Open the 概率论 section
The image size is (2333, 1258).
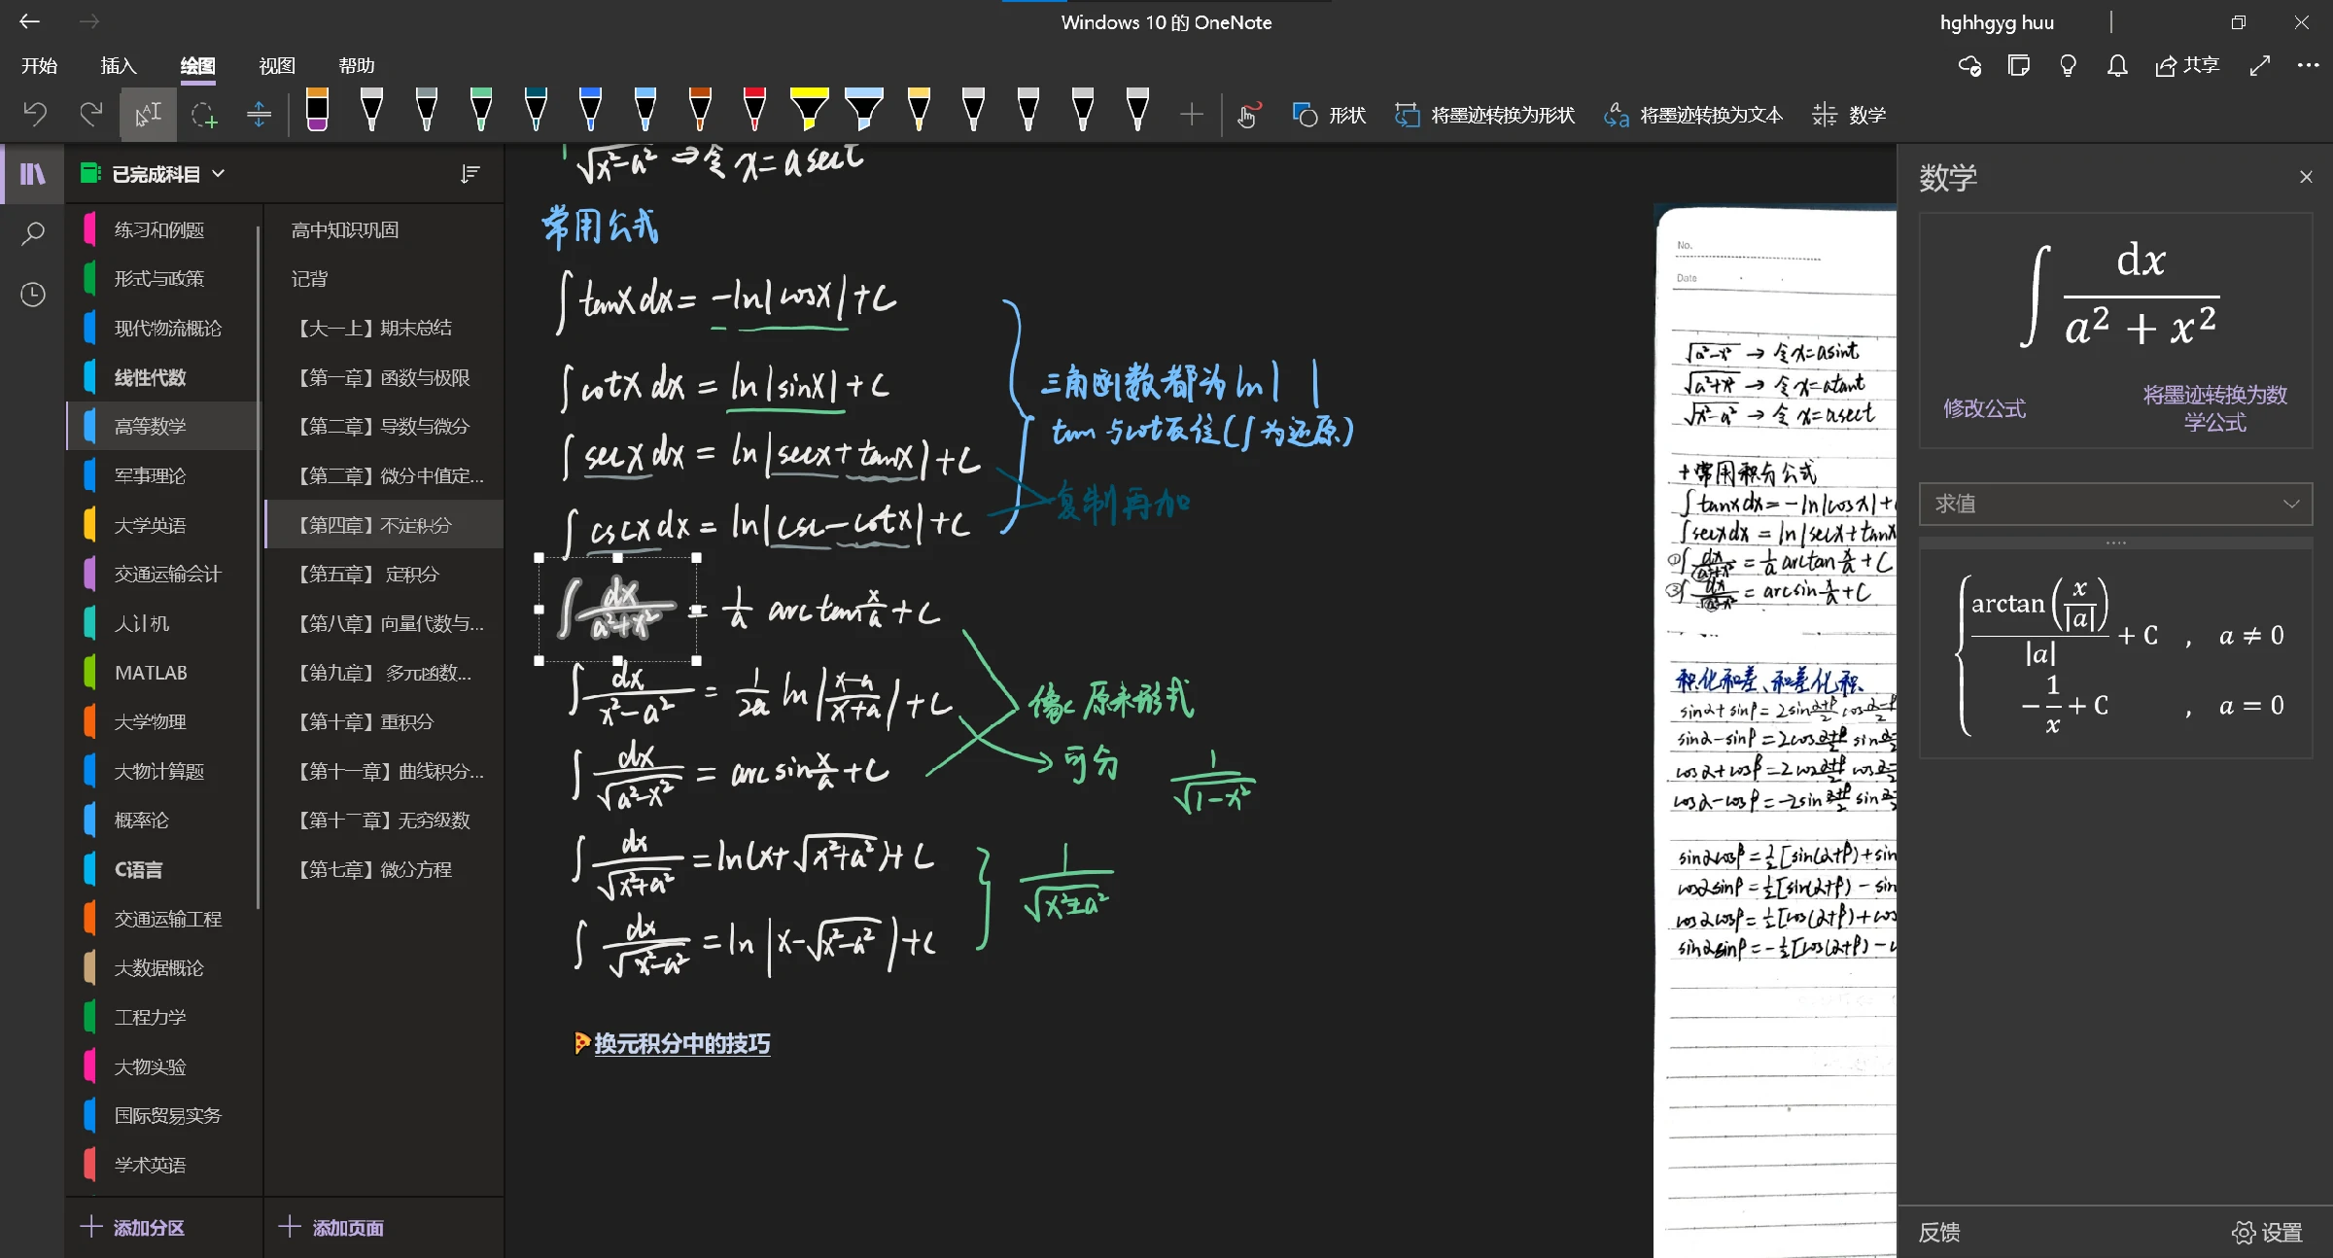[163, 821]
